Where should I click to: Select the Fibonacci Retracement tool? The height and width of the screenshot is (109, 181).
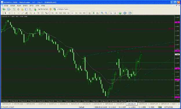(x=30, y=13)
